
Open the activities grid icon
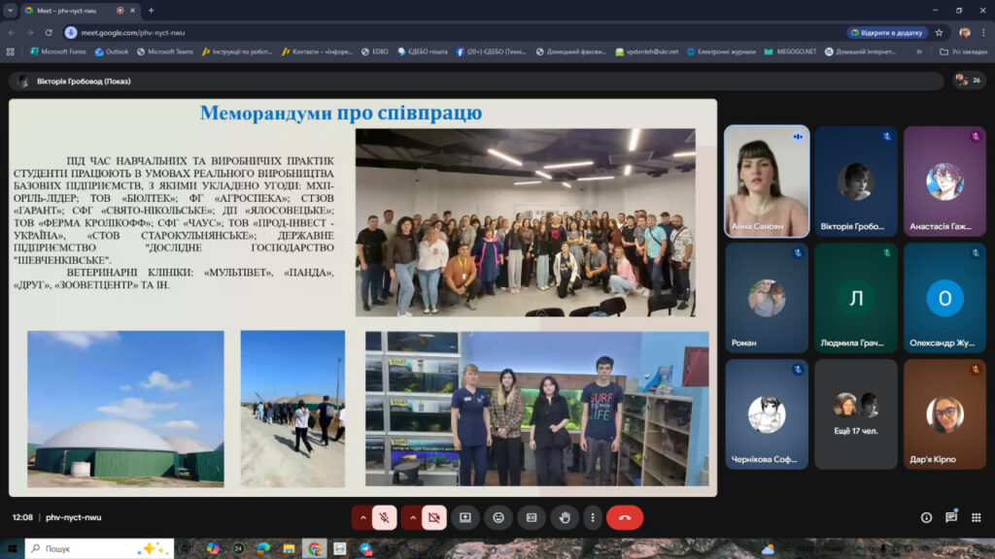[977, 517]
